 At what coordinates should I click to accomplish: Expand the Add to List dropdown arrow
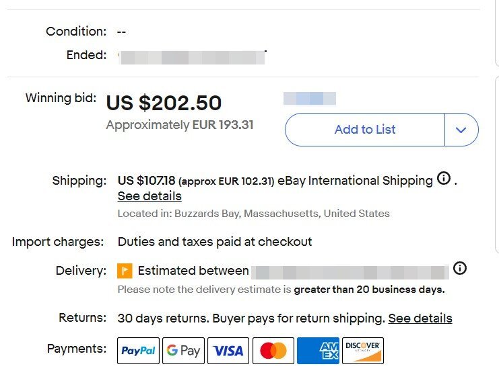coord(461,130)
